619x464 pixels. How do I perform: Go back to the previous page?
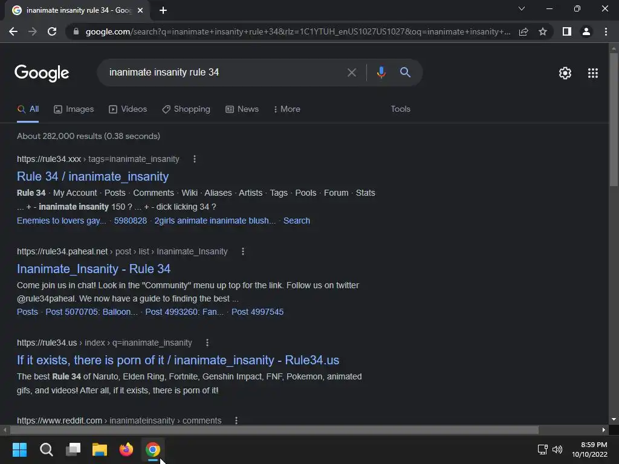(13, 31)
